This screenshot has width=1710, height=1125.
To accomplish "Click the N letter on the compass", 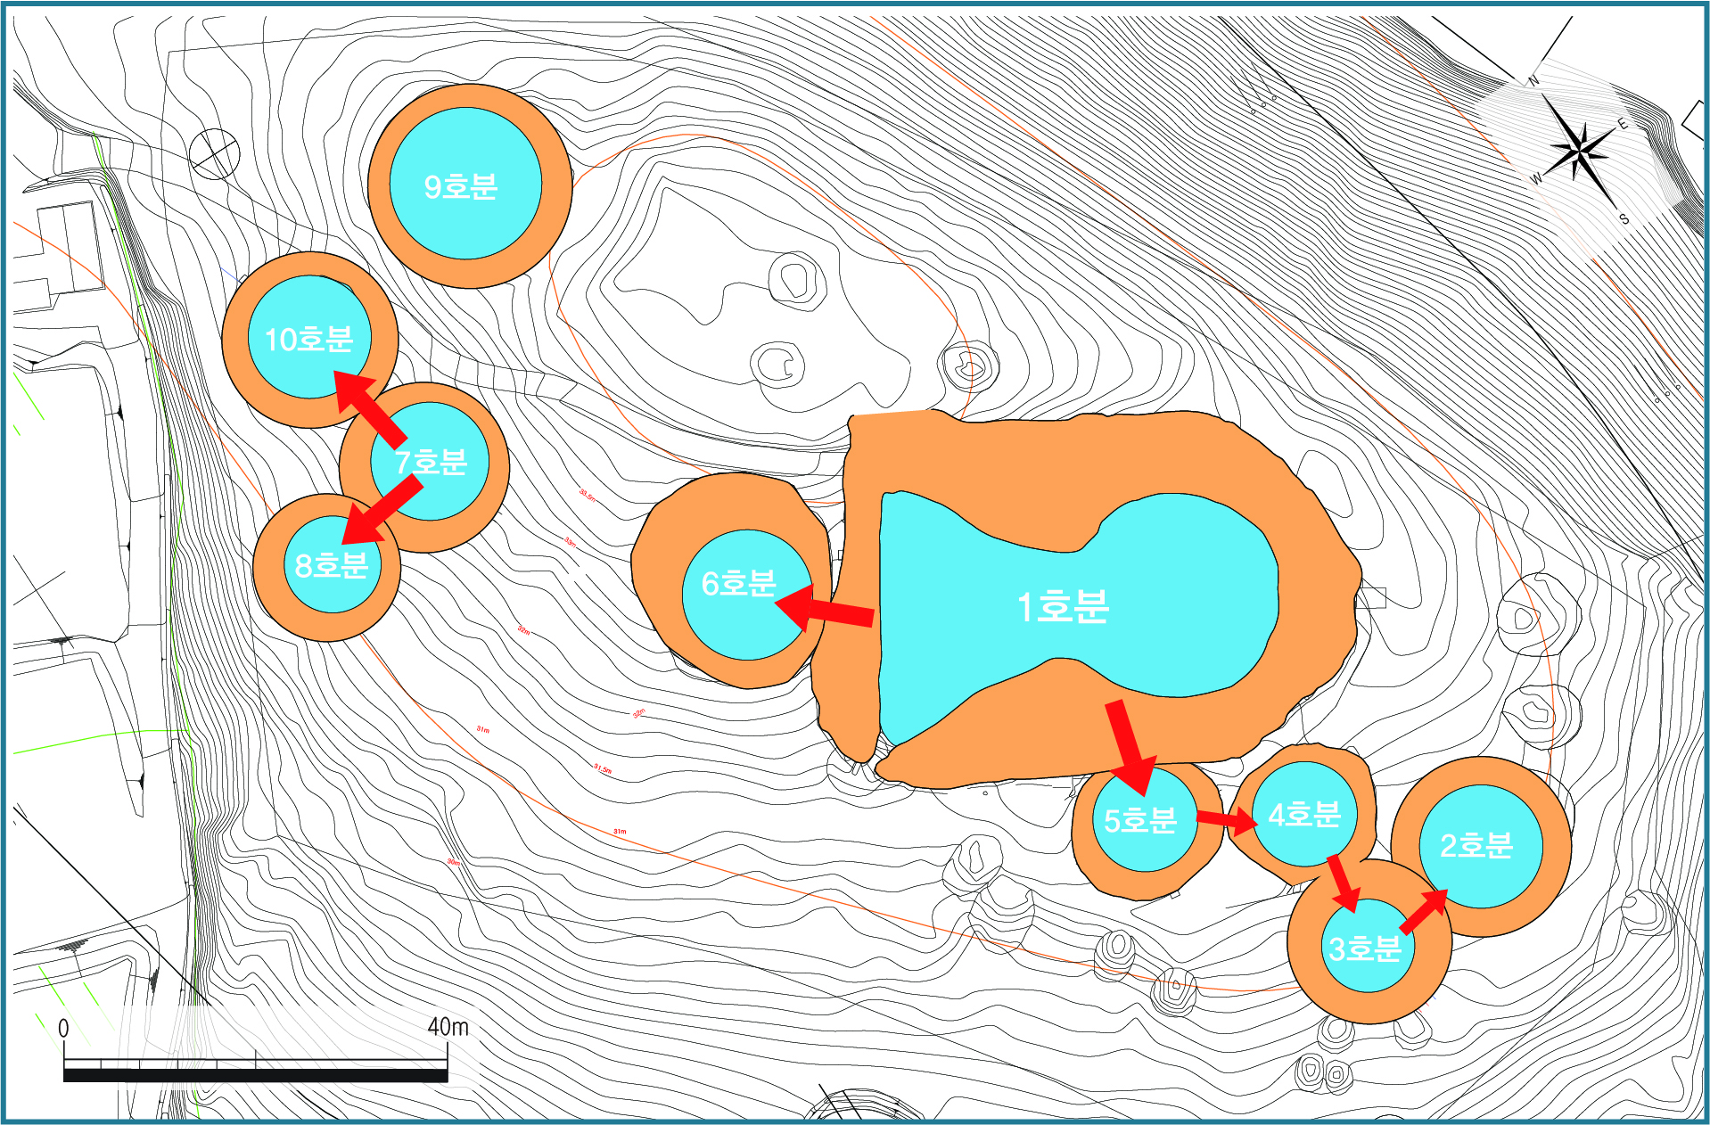I will [1533, 81].
